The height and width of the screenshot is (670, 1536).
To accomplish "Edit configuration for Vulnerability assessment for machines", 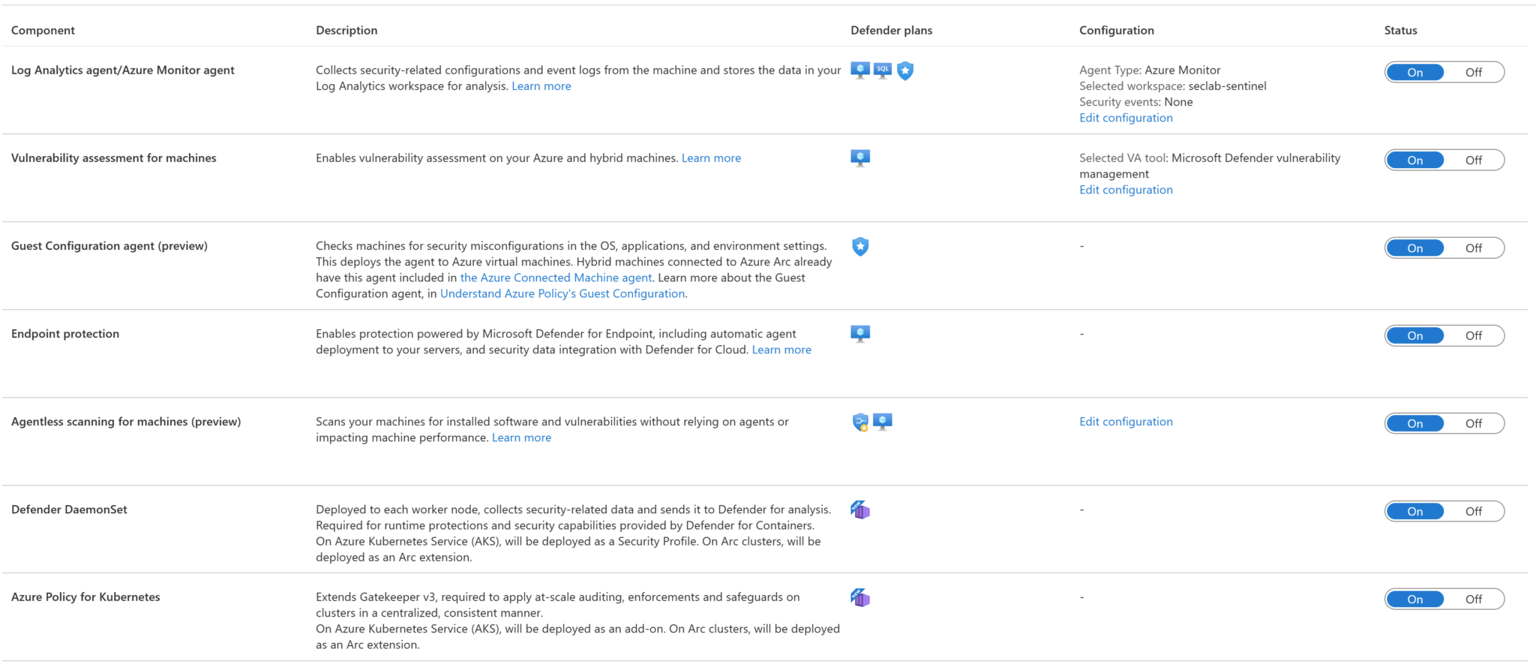I will (x=1126, y=189).
